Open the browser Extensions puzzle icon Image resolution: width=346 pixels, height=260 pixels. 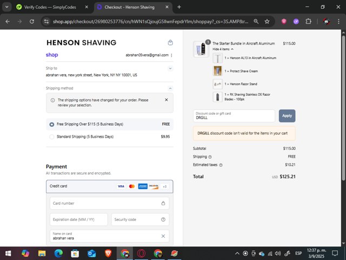click(308, 22)
